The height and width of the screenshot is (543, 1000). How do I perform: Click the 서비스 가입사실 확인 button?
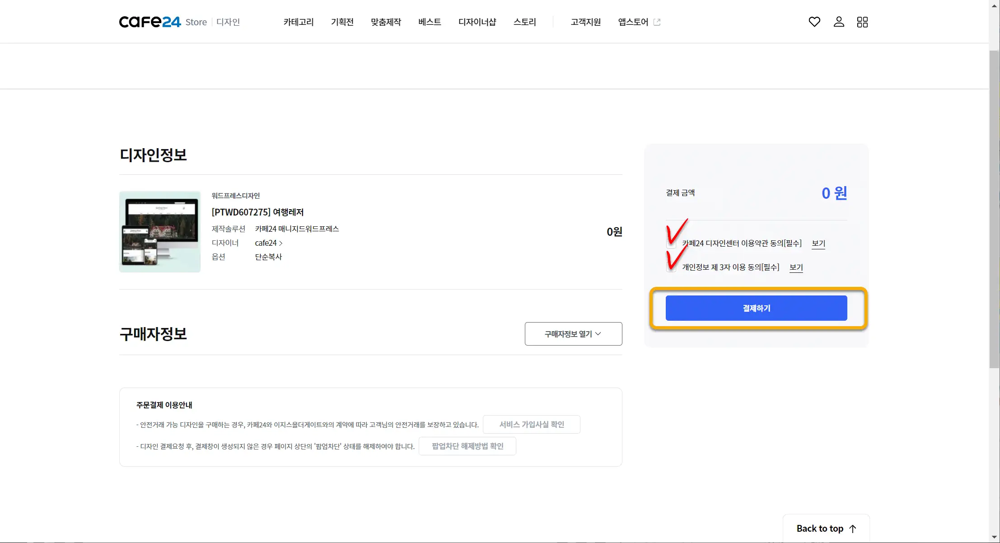tap(531, 424)
